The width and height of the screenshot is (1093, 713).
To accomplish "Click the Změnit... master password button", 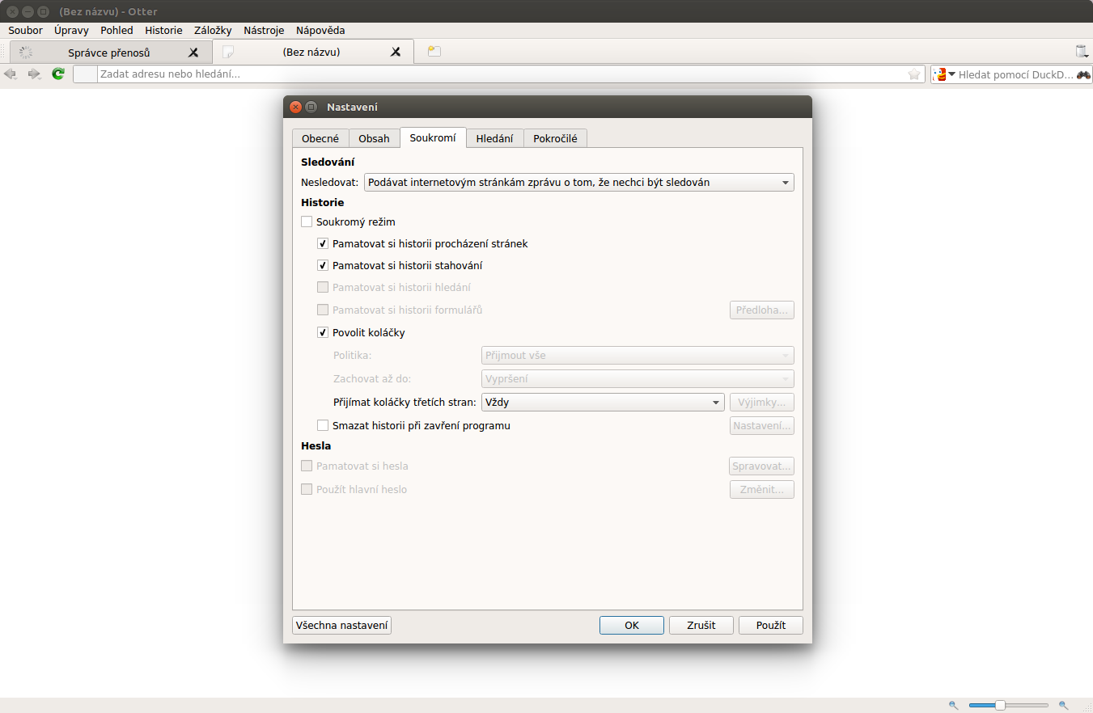I will 762,489.
